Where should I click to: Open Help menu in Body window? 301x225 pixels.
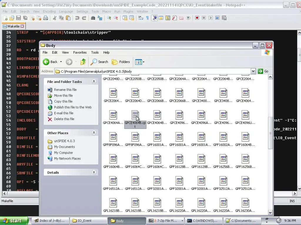point(106,52)
